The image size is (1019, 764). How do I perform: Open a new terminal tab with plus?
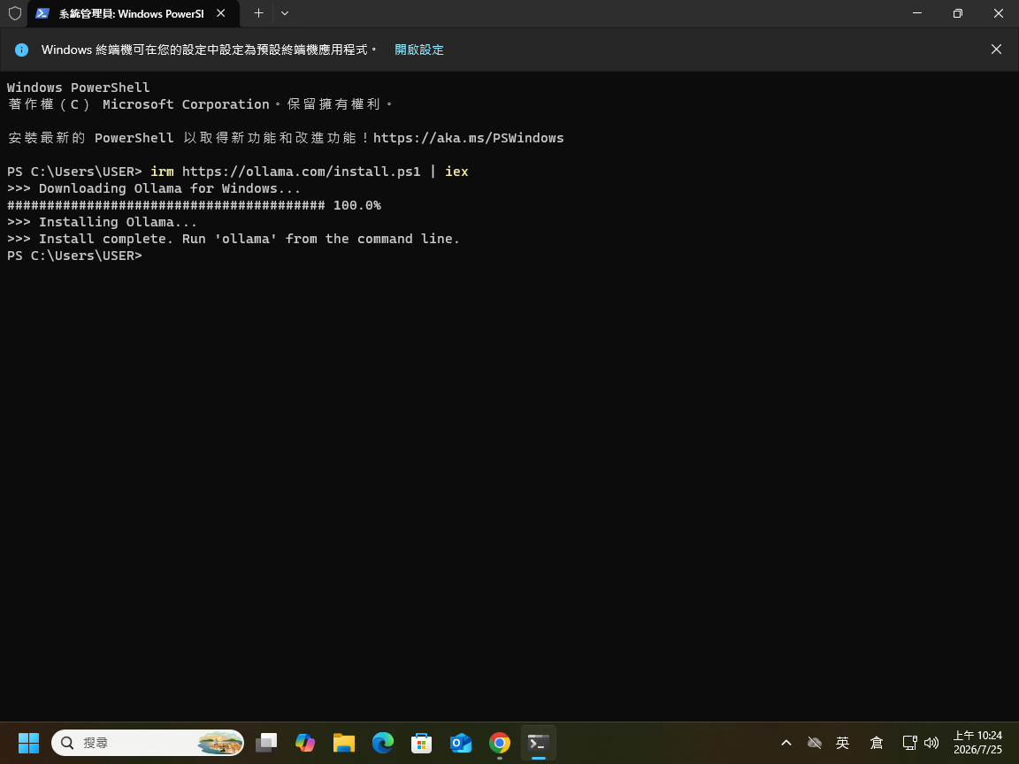258,13
